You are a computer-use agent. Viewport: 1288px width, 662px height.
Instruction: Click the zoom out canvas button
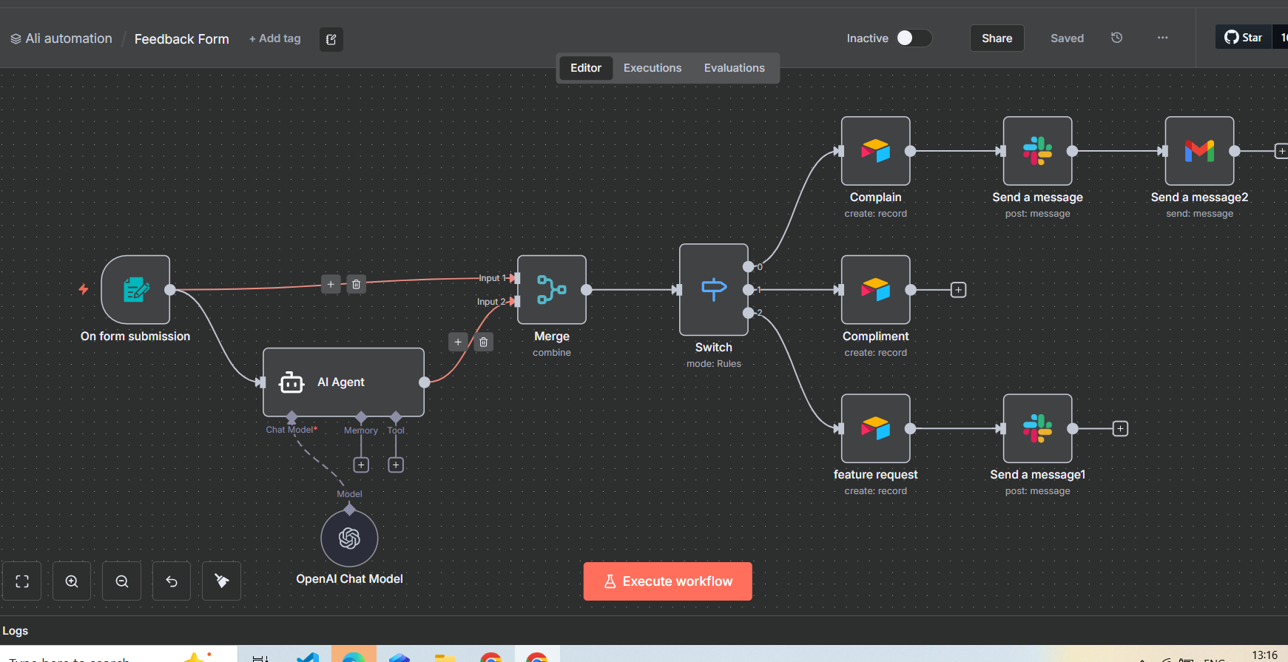coord(122,581)
